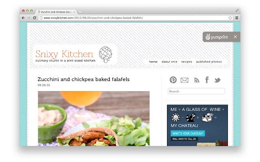This screenshot has height=162, width=260.
Task: Open the Chrome hamburger menu
Action: pyautogui.click(x=237, y=18)
